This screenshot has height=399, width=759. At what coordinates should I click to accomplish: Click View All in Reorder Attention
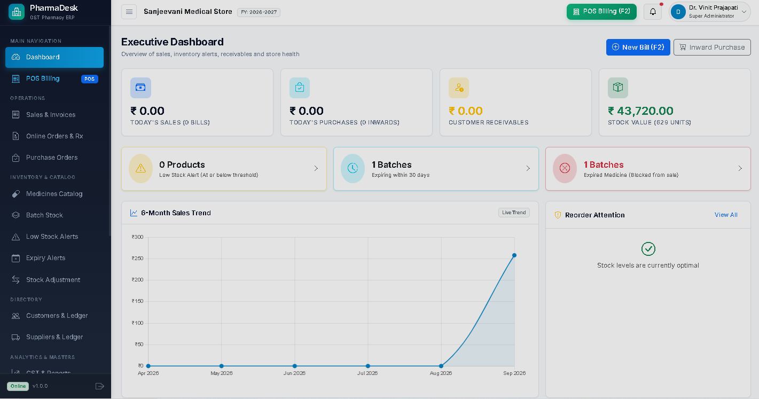pos(726,215)
